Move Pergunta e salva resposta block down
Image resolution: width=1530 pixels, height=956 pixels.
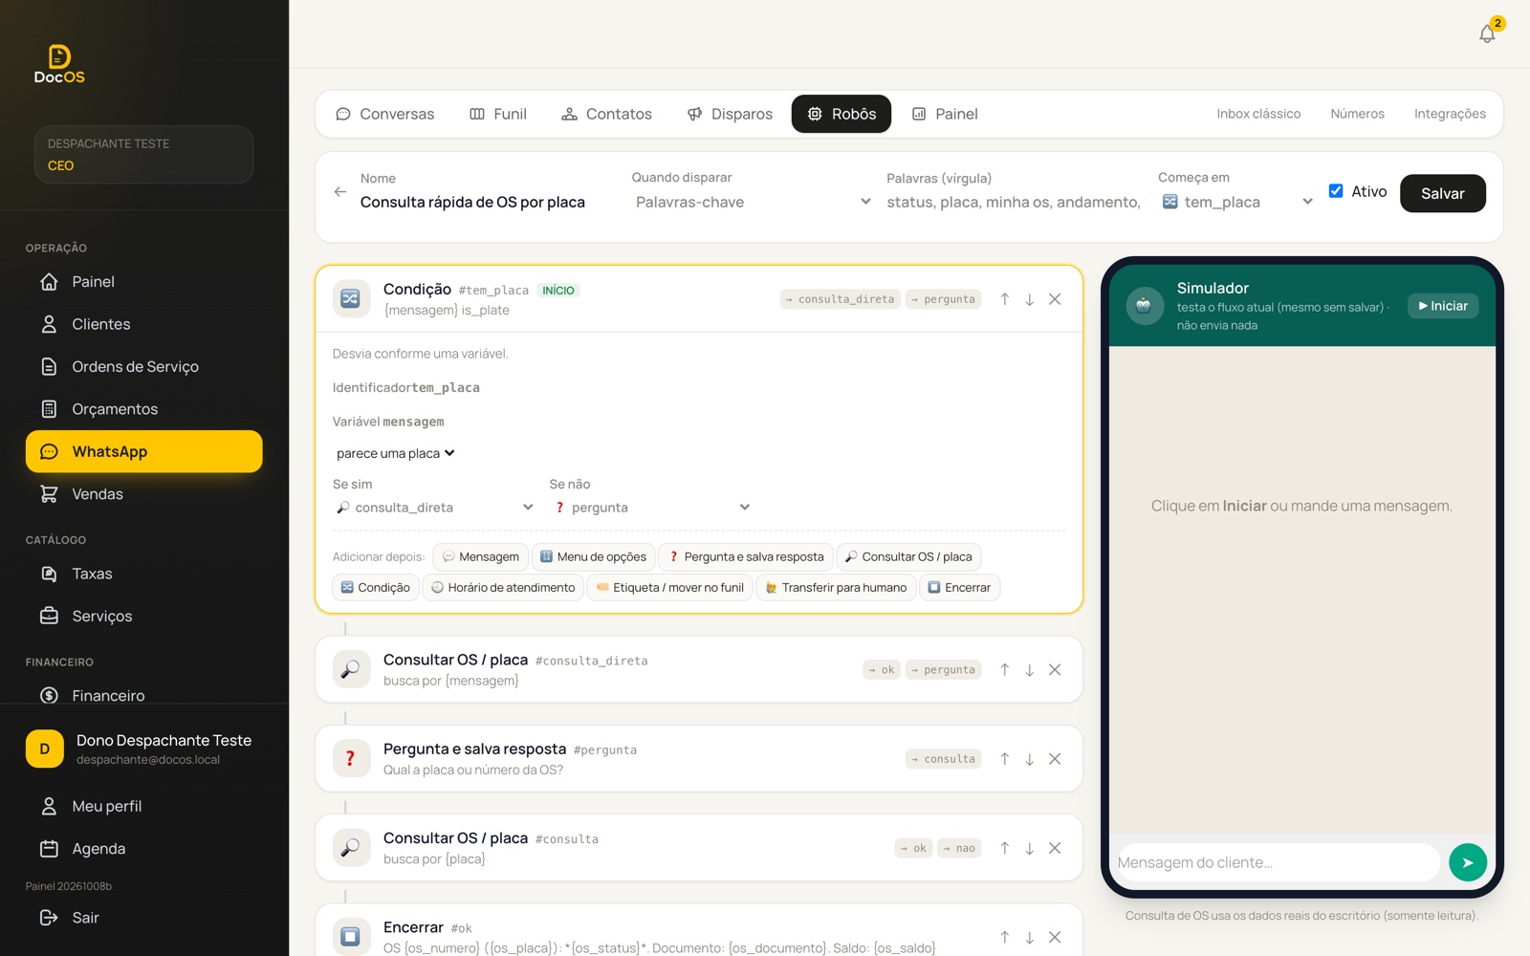(1030, 759)
